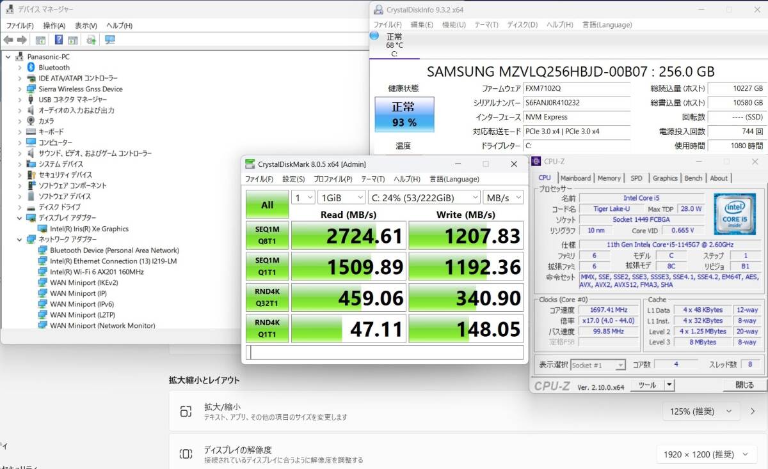Click the コンピューター monitor icon in tree

[x=31, y=142]
